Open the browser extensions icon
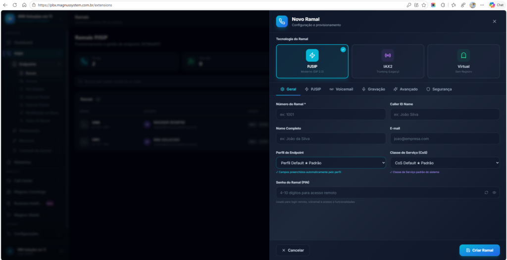 pyautogui.click(x=443, y=5)
